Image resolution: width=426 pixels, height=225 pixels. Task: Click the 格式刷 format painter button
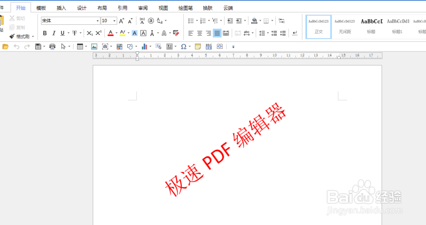20,37
